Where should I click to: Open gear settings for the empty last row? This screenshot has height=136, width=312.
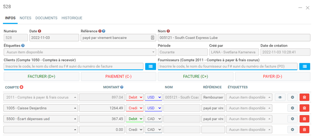pyautogui.click(x=292, y=130)
